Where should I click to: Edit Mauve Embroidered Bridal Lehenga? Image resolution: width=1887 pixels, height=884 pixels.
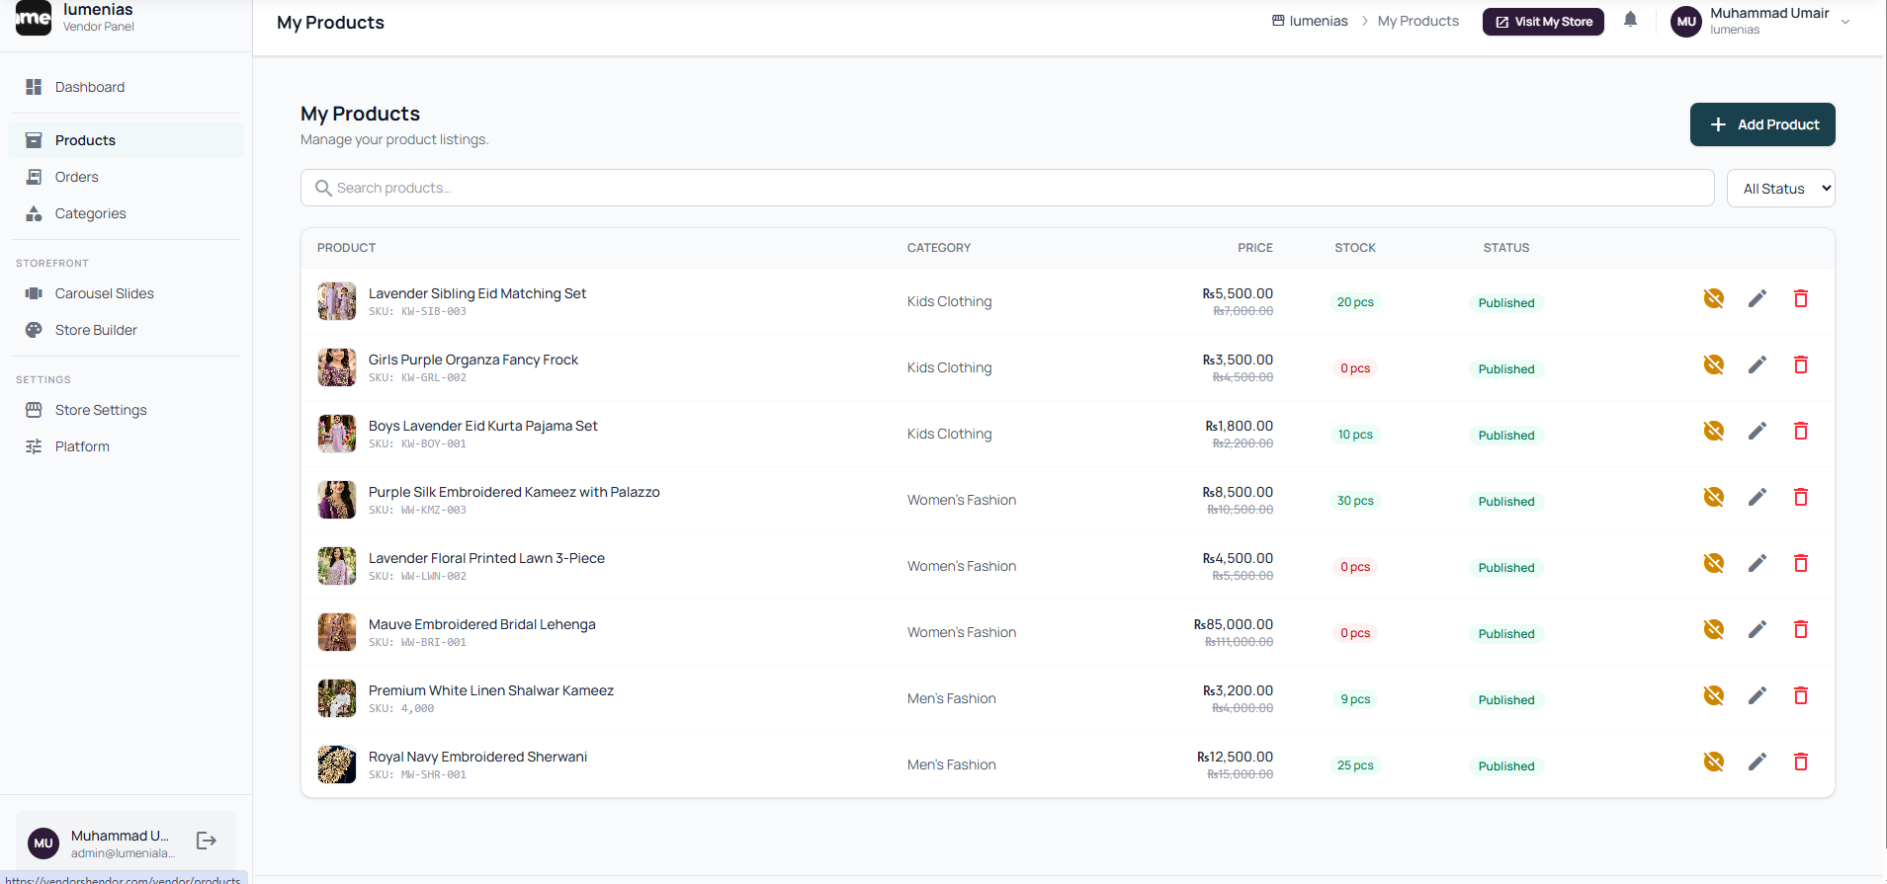point(1758,629)
